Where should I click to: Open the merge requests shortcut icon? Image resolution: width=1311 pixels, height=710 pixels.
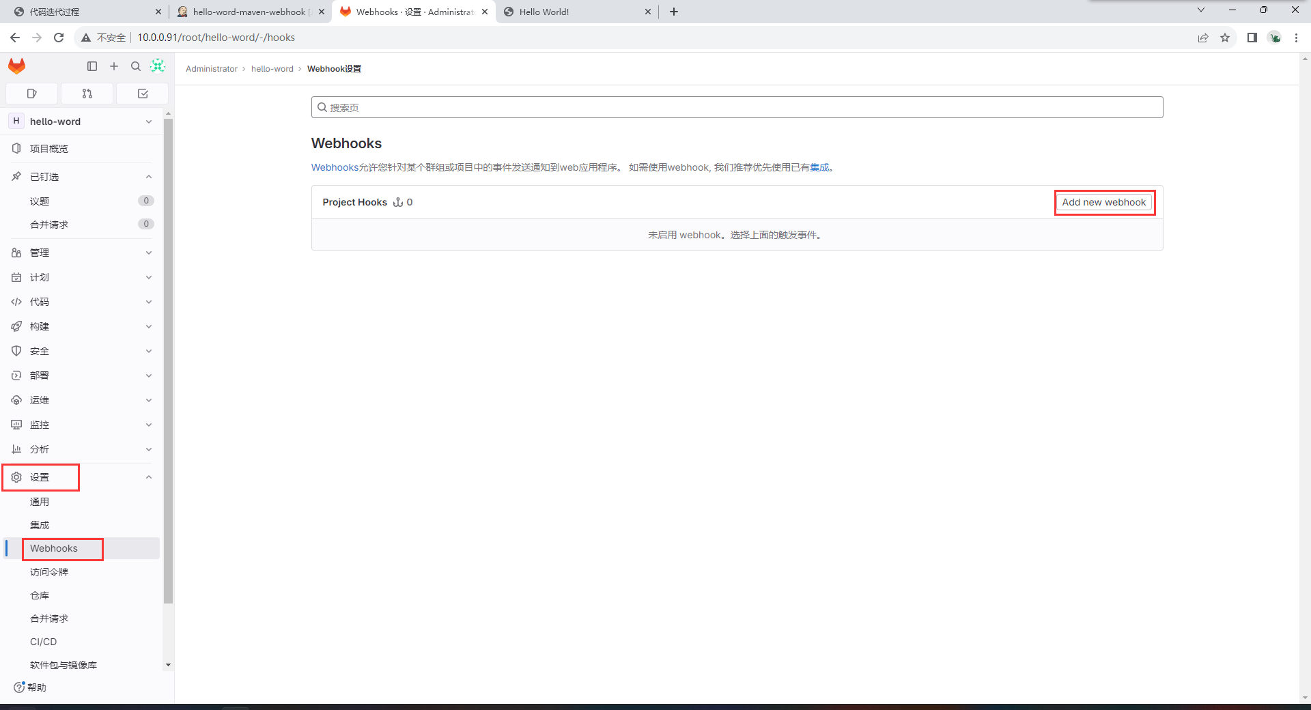coord(87,94)
